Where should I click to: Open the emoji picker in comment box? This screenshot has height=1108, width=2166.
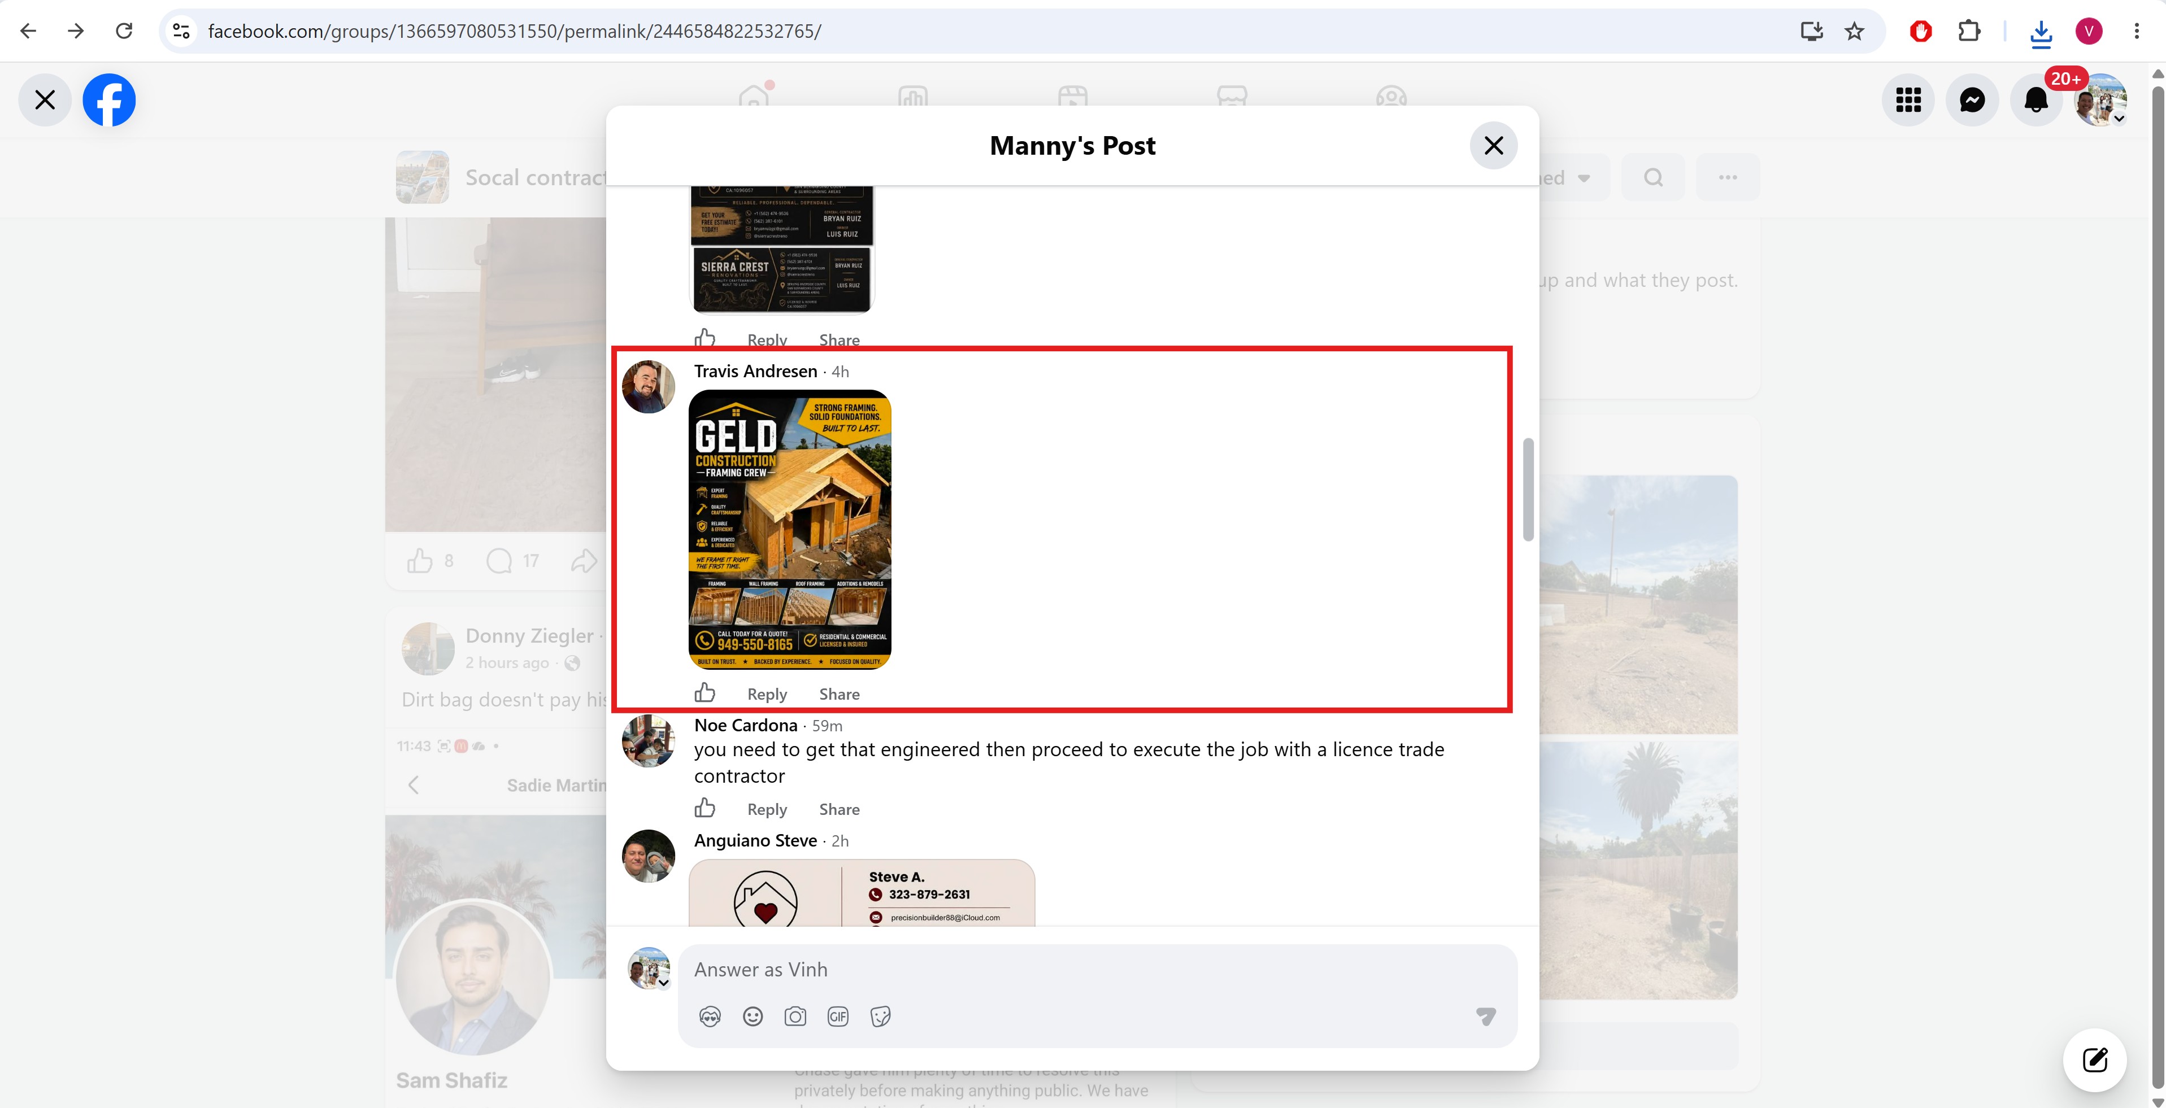(753, 1017)
